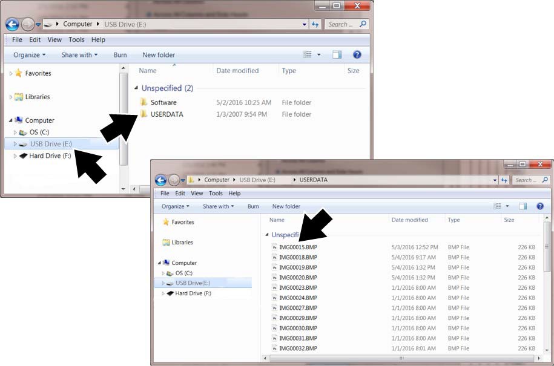Open Tools menu in USERDATA window

coord(216,194)
